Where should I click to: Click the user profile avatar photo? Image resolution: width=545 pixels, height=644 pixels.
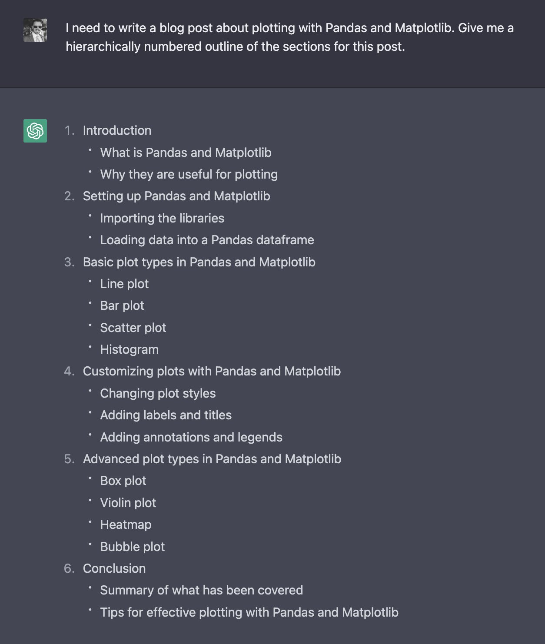coord(35,30)
